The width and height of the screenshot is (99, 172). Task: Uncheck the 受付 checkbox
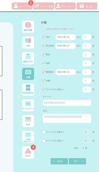(x=44, y=37)
